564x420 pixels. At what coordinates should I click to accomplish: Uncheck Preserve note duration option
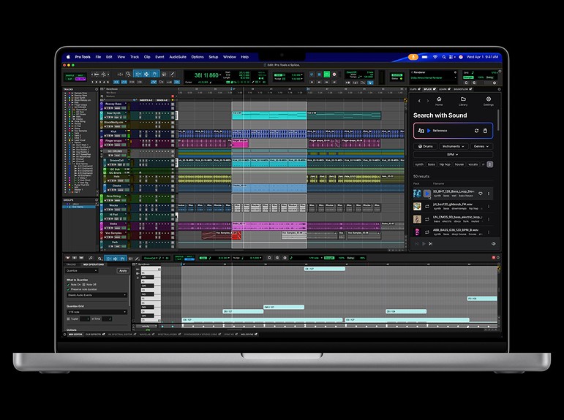[69, 289]
